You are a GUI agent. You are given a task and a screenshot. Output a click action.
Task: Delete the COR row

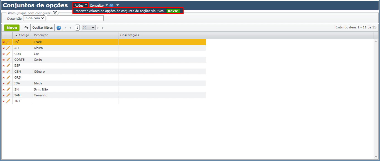click(x=4, y=54)
